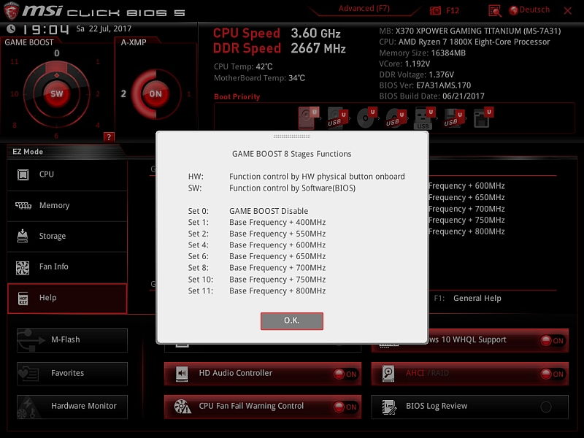Click the HD Audio speaker icon
584x438 pixels.
(182, 374)
